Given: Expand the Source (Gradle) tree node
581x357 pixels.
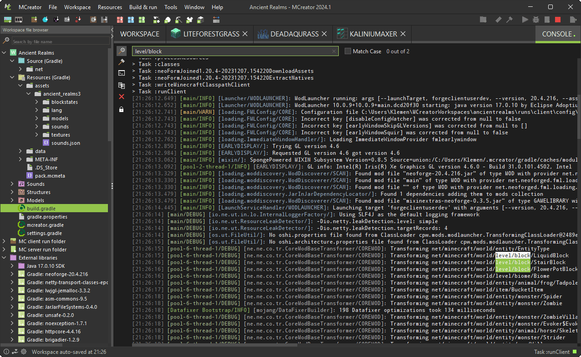Looking at the screenshot, I should 12,61.
